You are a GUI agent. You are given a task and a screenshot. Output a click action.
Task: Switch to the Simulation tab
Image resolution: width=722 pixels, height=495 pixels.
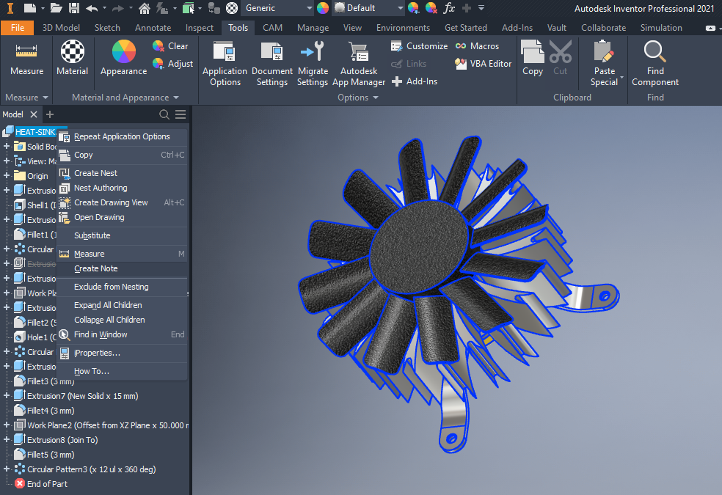(661, 28)
